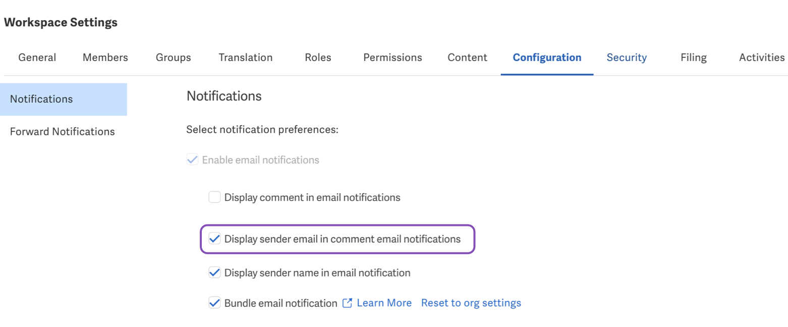This screenshot has height=327, width=788.
Task: Go to the Translation tab
Action: [x=245, y=57]
